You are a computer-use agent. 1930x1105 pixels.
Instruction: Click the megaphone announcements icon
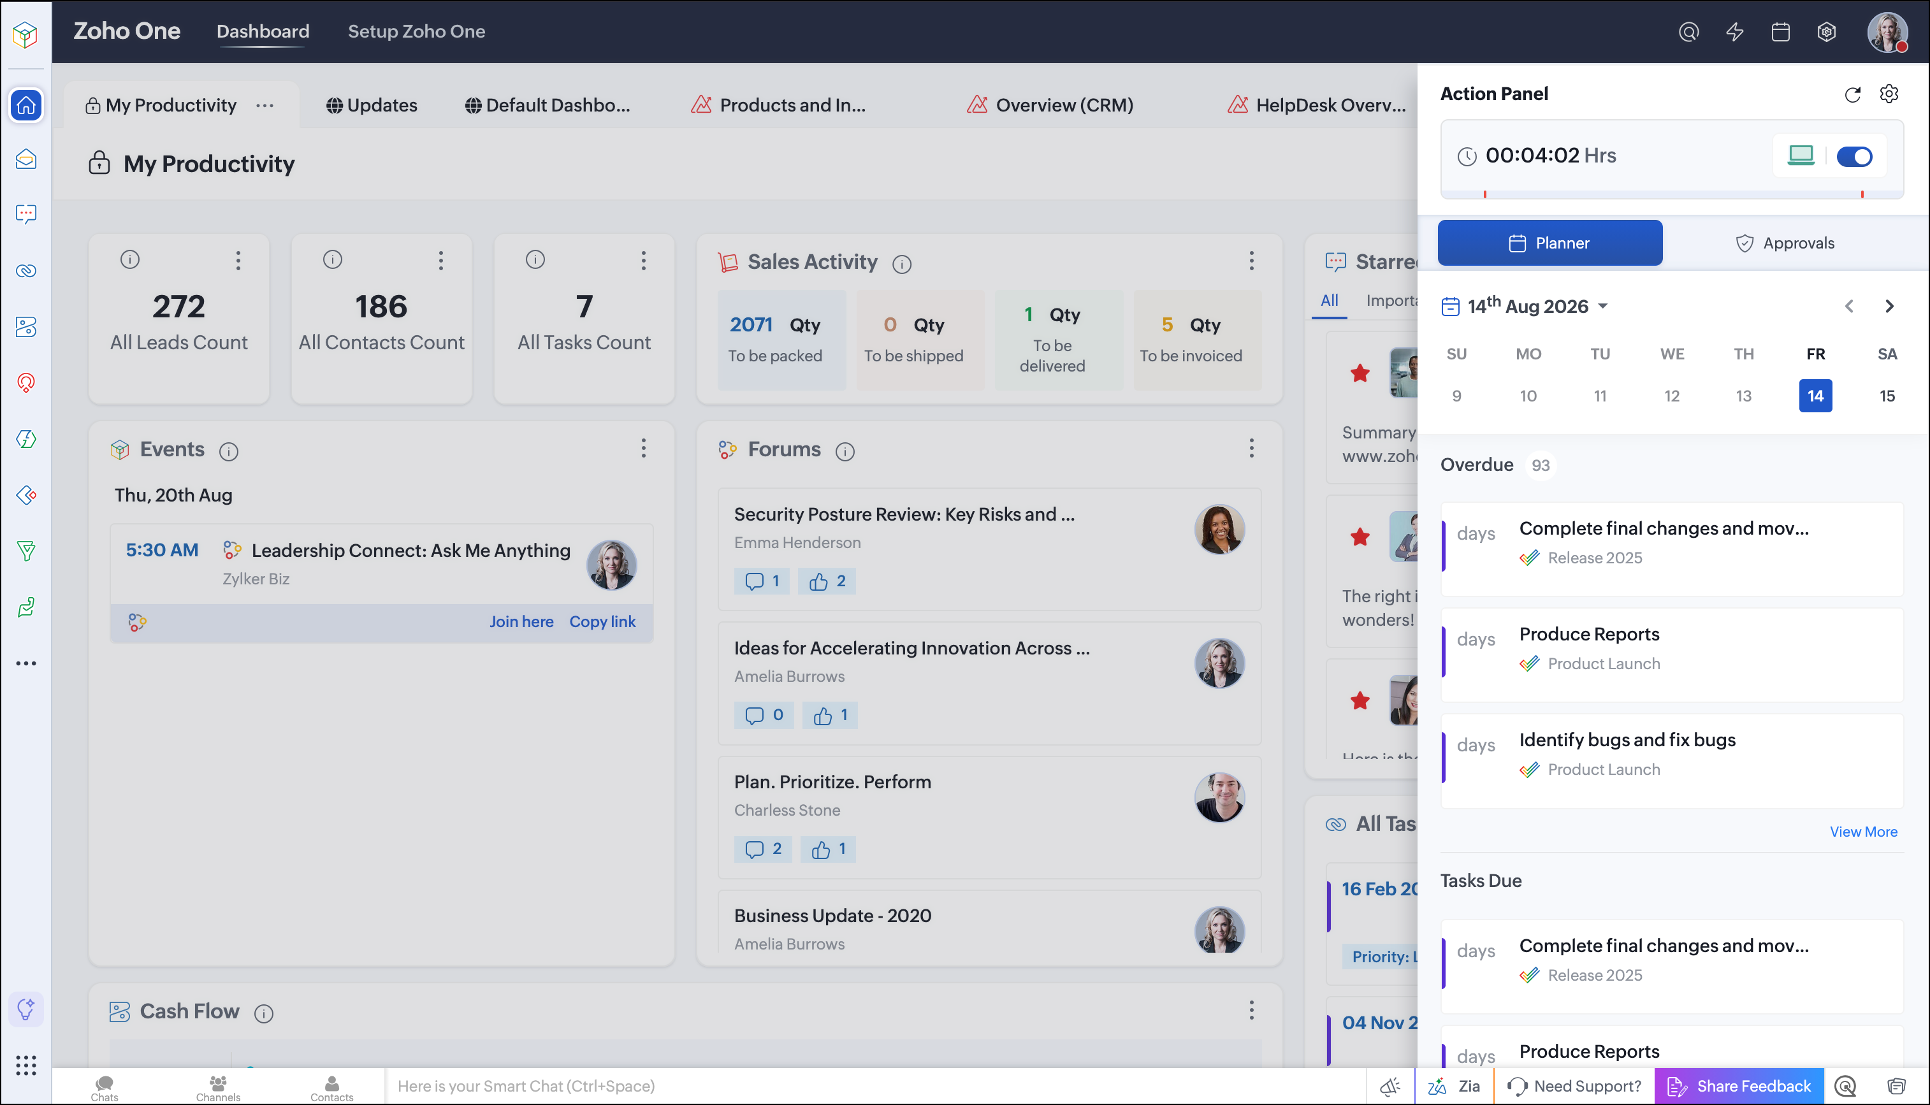[1390, 1086]
